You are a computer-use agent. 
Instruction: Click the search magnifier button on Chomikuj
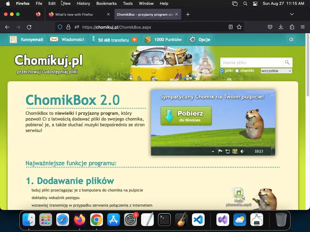pyautogui.click(x=287, y=63)
